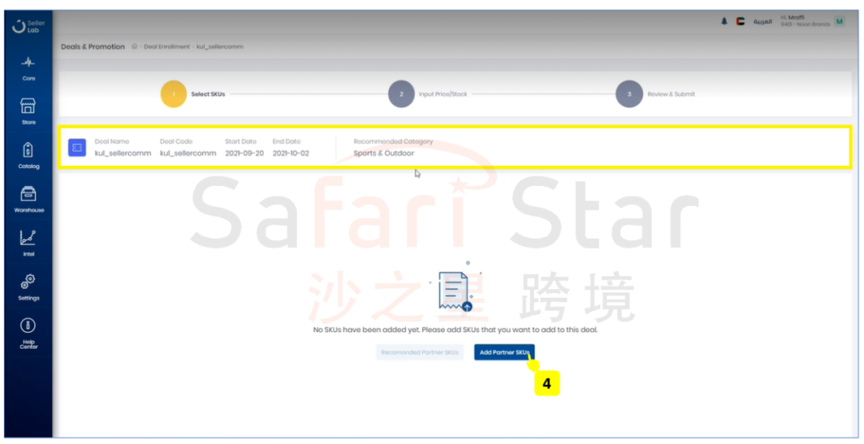The height and width of the screenshot is (444, 864).
Task: Click the Deals & Promotion title
Action: 93,47
